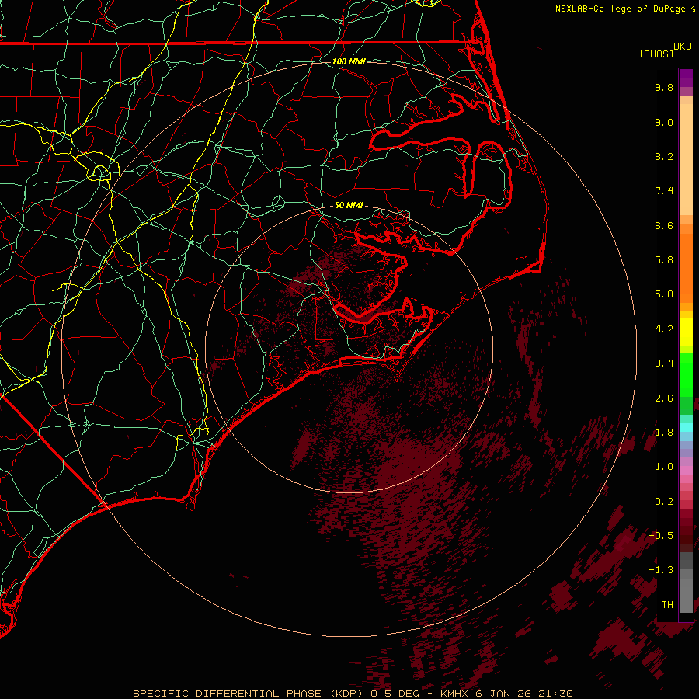Click the -1.3 legend value label
The image size is (699, 699).
pyautogui.click(x=661, y=570)
